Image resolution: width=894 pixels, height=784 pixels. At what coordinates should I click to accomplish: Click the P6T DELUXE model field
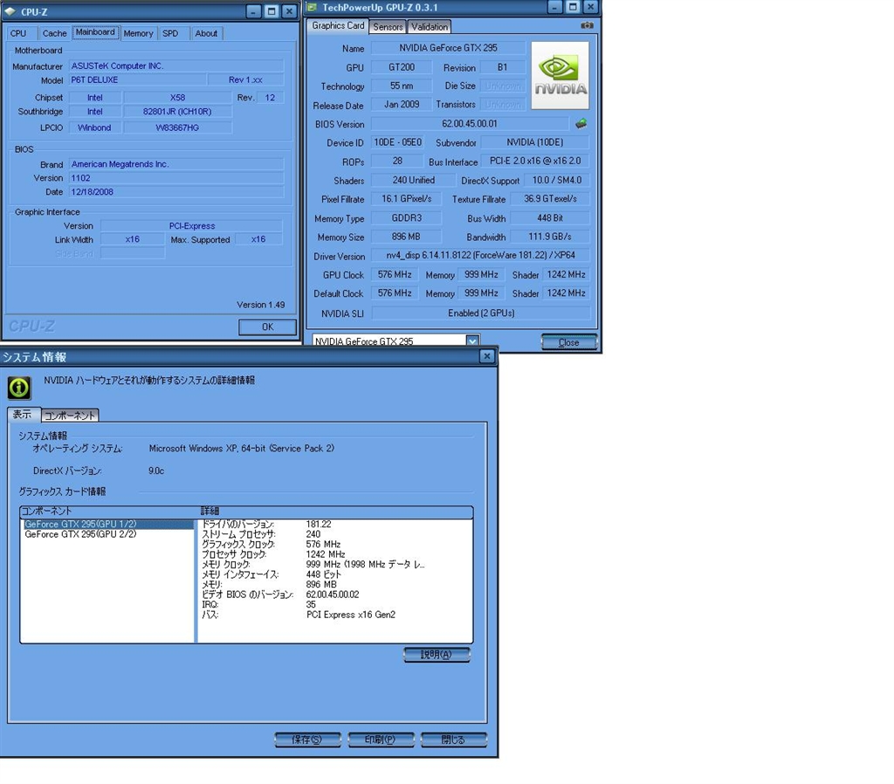point(137,79)
